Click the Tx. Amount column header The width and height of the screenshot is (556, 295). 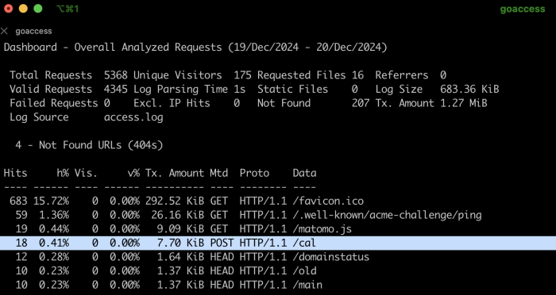pos(175,173)
